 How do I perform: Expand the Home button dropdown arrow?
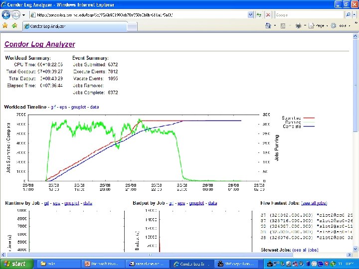[275, 25]
